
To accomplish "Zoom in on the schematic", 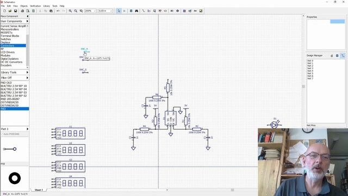I will [x=70, y=11].
